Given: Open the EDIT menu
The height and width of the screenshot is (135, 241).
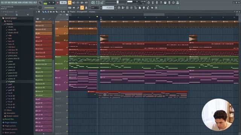Looking at the screenshot, I should point(6,3).
